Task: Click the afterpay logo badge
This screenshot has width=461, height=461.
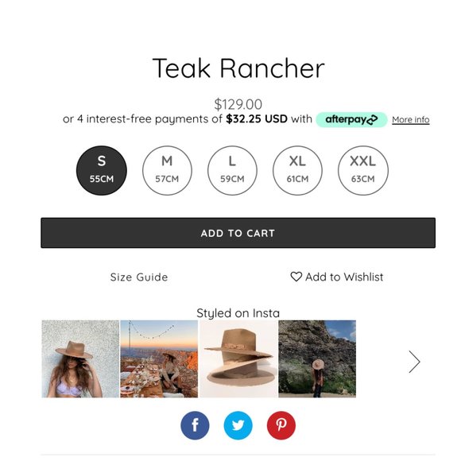Action: 351,119
